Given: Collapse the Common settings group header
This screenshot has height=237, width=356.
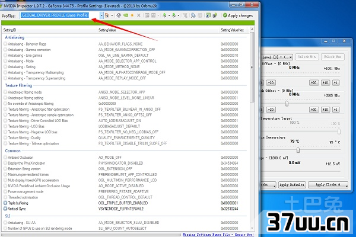Looking at the screenshot, I should (12, 150).
